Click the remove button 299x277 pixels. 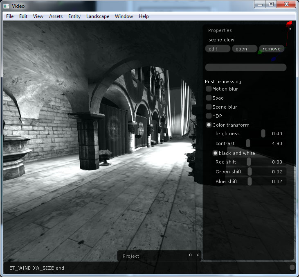pyautogui.click(x=272, y=49)
